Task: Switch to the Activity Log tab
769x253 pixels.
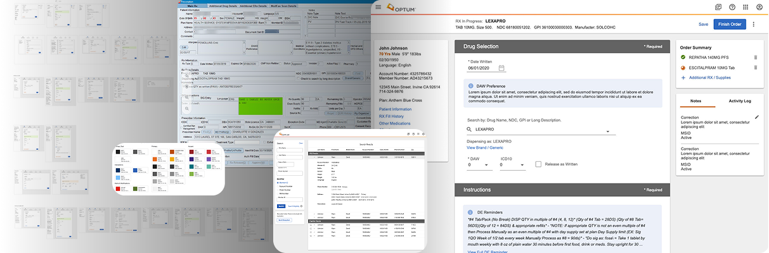Action: [x=740, y=101]
